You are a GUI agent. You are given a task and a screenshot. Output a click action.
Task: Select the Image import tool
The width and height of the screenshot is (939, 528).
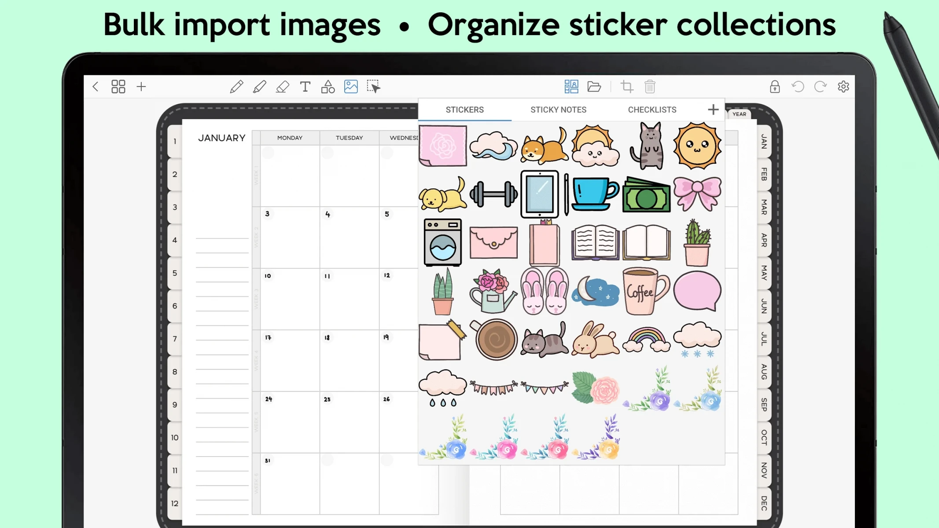(350, 86)
